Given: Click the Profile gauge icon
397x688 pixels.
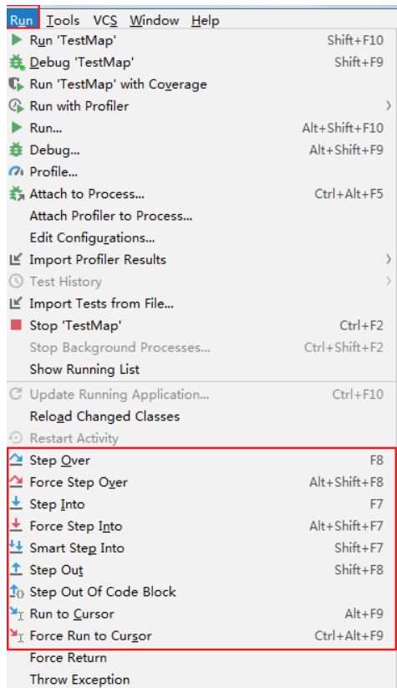Looking at the screenshot, I should [16, 171].
